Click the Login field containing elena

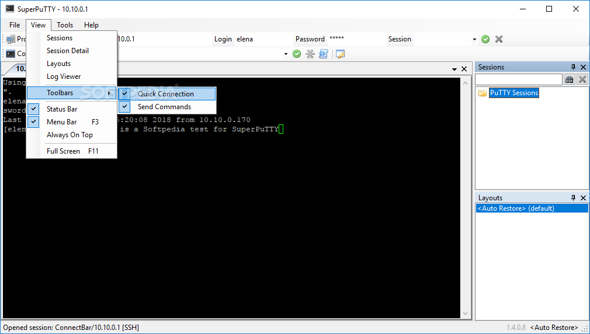(x=263, y=39)
